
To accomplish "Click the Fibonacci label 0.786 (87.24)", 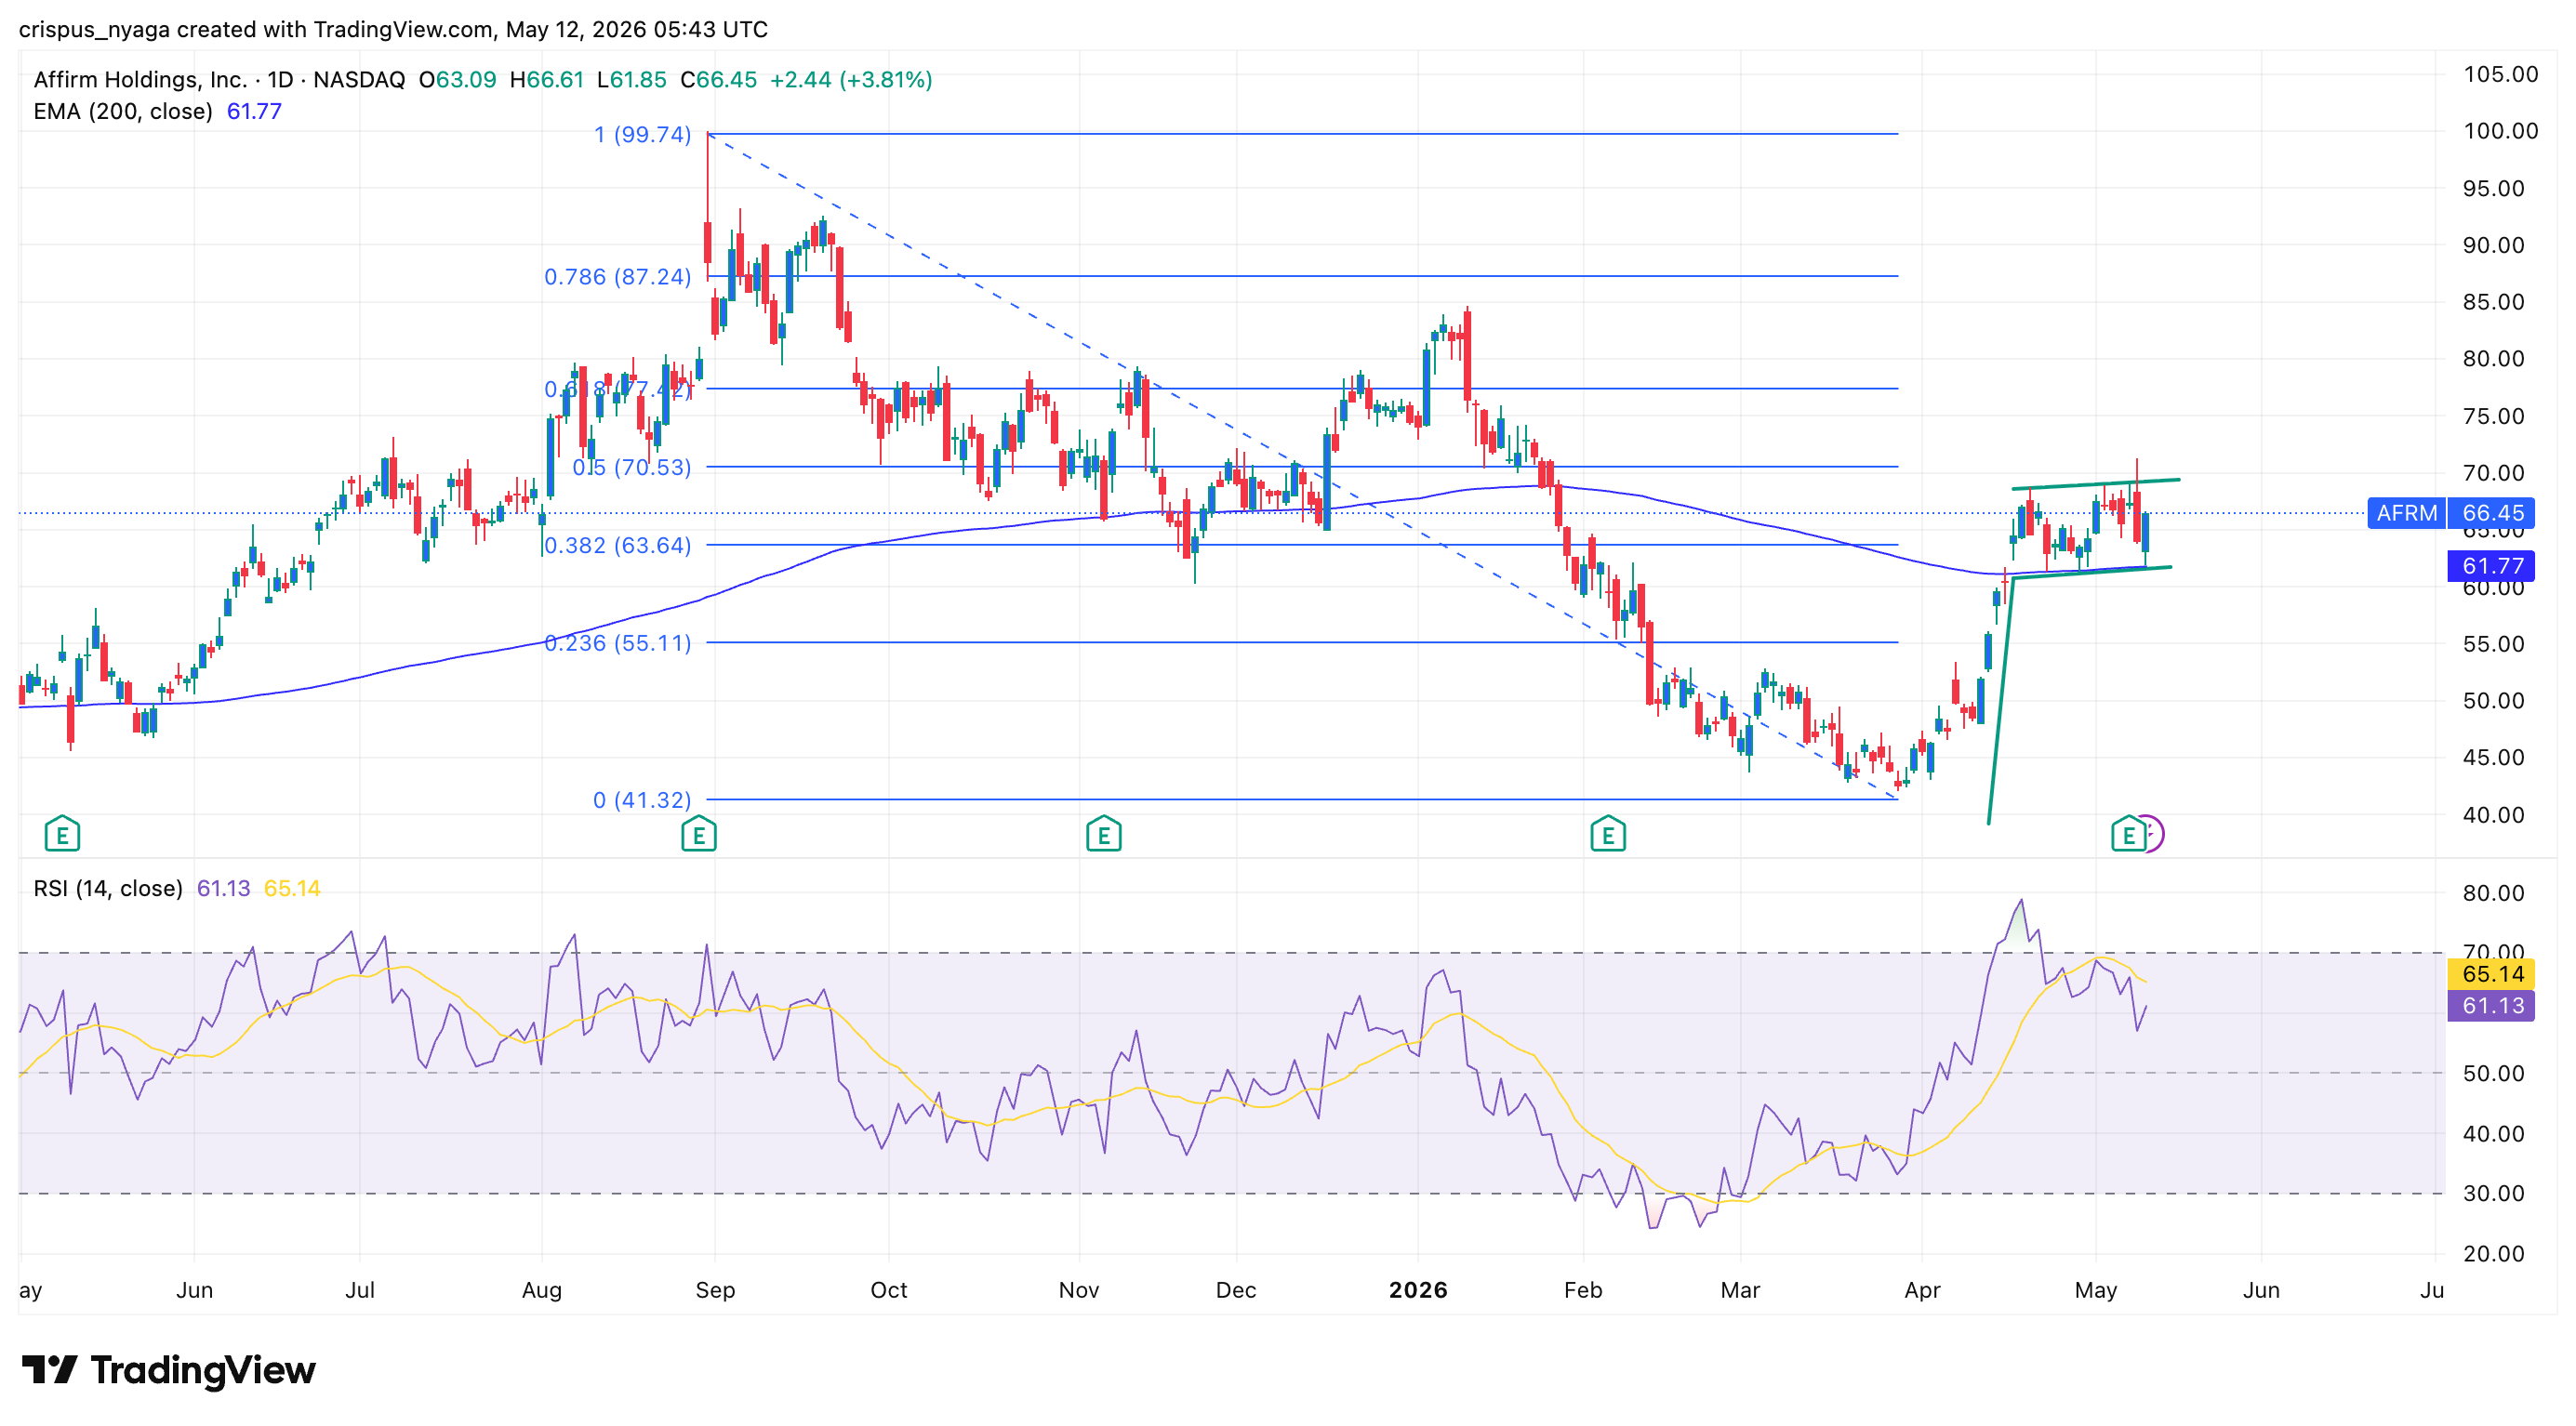I will pyautogui.click(x=617, y=277).
